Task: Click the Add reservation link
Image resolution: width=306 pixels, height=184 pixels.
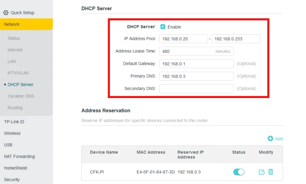Action: tap(279, 139)
